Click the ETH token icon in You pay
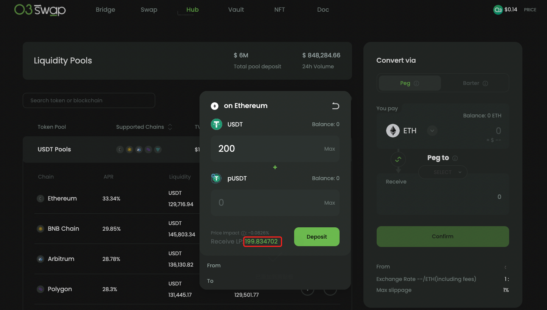Screen dimensions: 547x310 393,131
